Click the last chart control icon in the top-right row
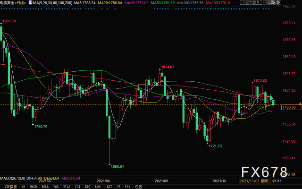 [x=279, y=2]
